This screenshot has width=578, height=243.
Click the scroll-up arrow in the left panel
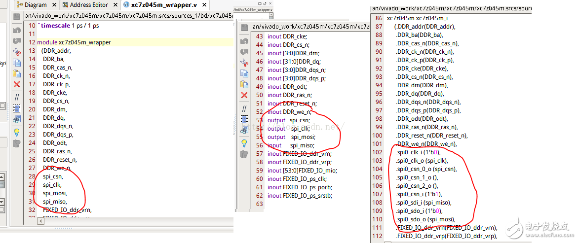2,177
